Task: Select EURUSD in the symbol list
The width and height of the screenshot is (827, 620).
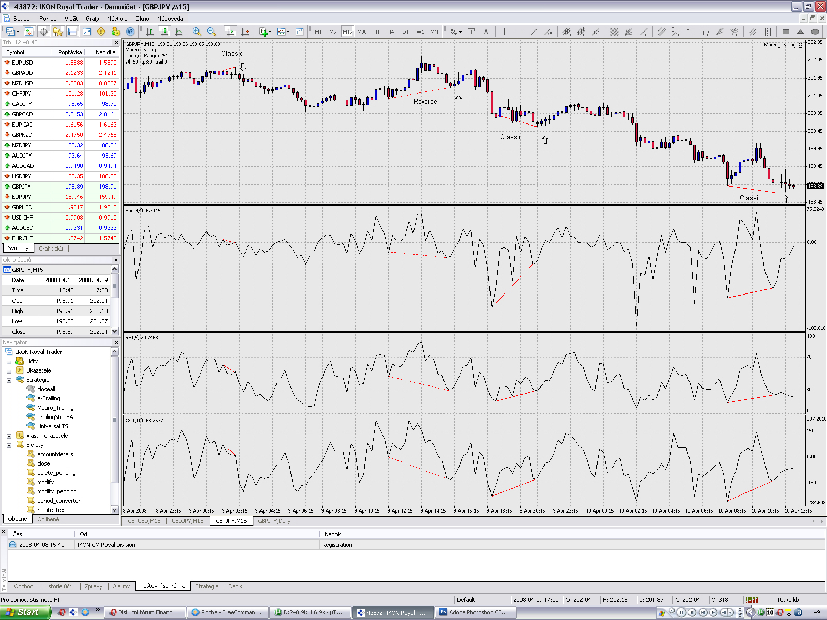Action: [x=22, y=63]
